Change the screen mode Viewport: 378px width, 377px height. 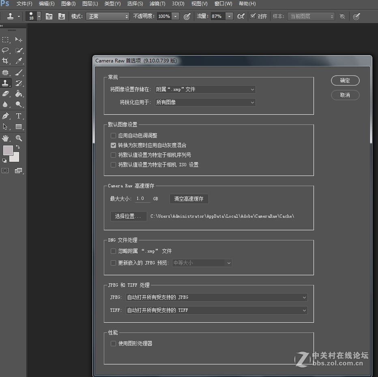click(18, 171)
